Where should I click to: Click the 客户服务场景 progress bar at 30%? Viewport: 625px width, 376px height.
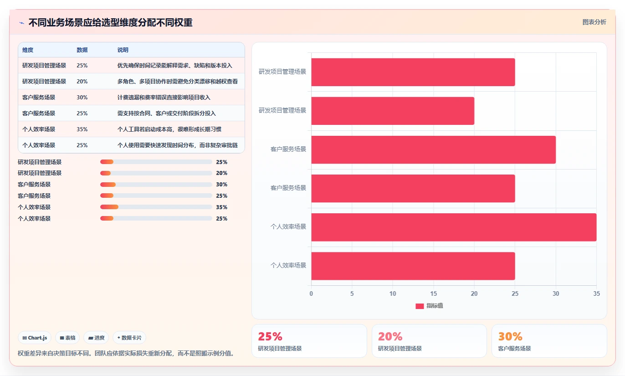pyautogui.click(x=156, y=185)
